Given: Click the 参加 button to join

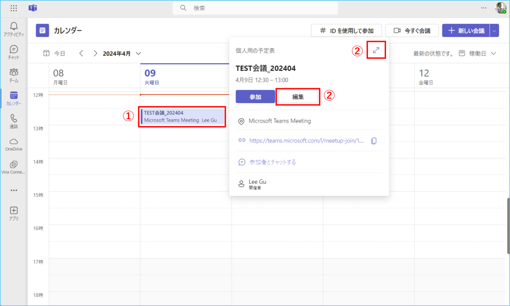Looking at the screenshot, I should pos(255,97).
